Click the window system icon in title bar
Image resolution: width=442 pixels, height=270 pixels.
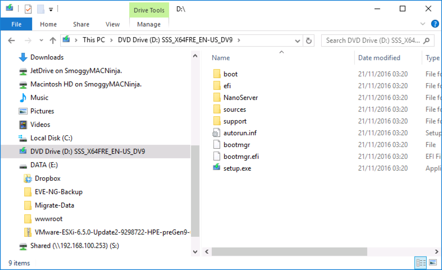(10, 8)
